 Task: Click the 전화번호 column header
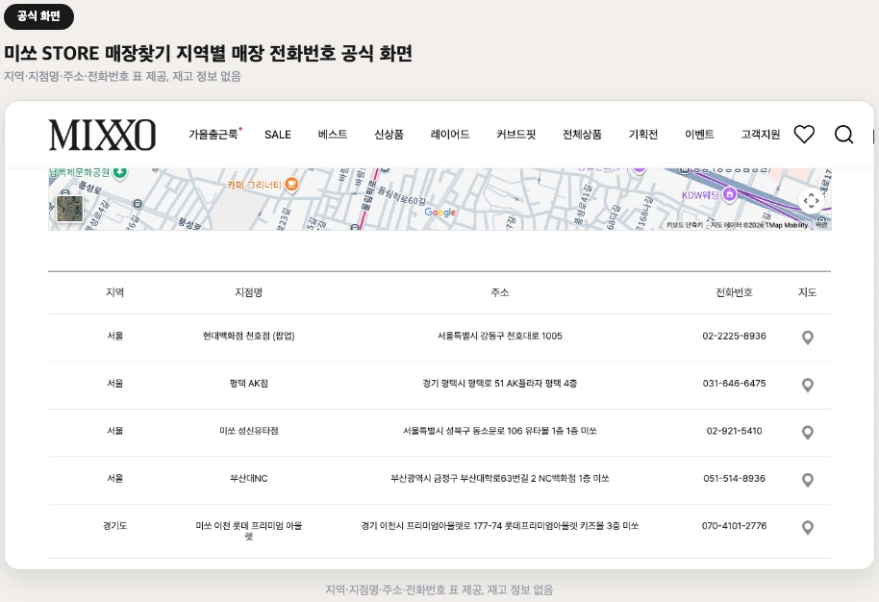tap(734, 292)
